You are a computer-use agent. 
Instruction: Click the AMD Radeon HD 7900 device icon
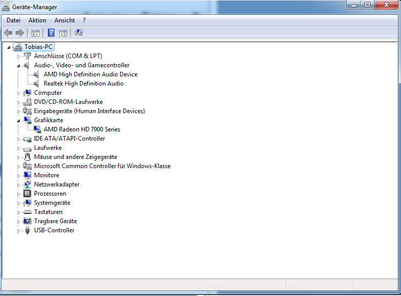tap(37, 129)
